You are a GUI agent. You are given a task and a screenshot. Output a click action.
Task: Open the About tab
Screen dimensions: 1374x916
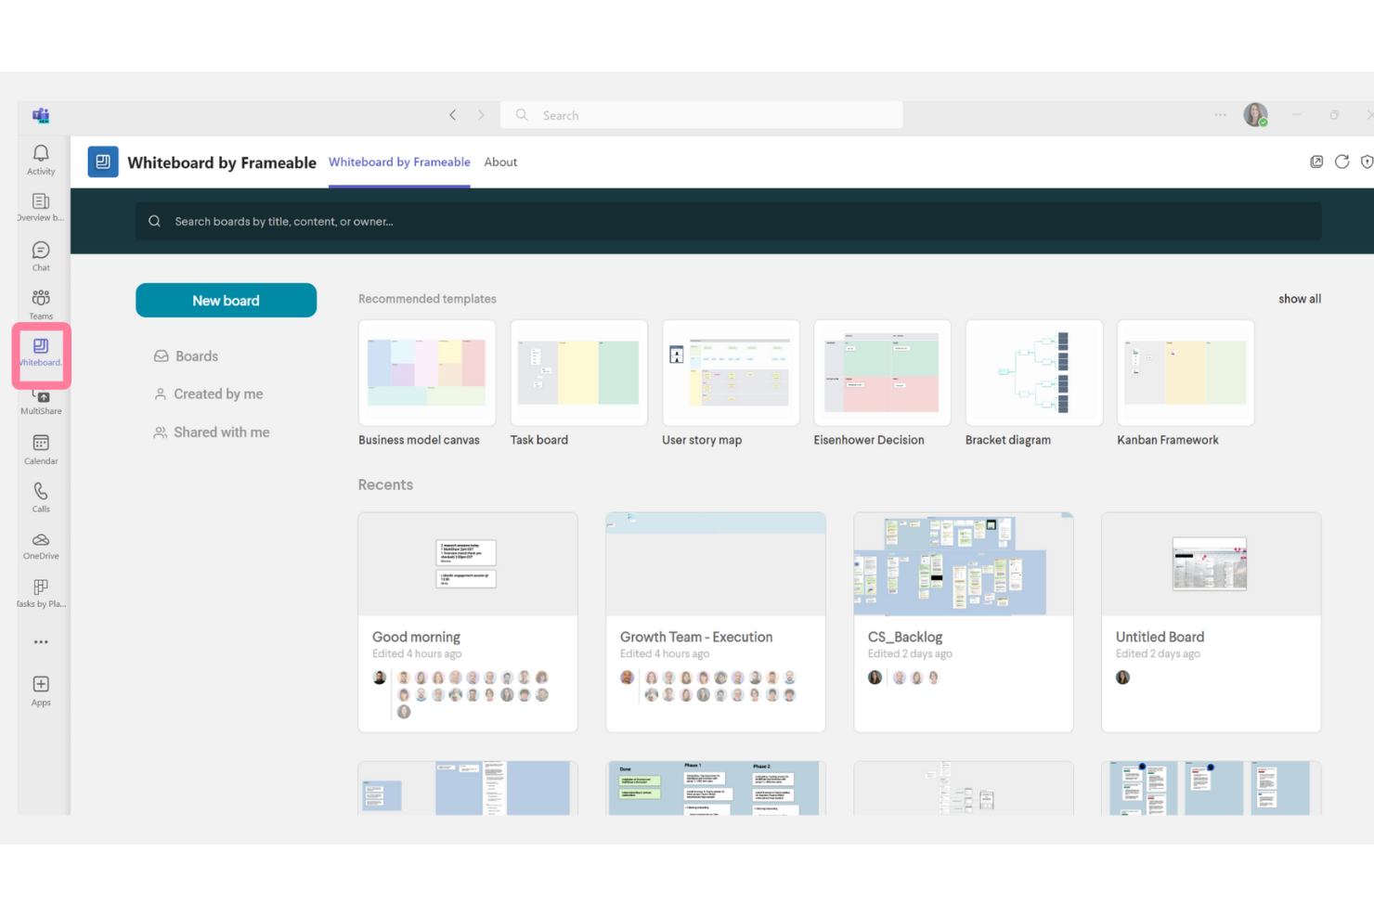coord(500,162)
